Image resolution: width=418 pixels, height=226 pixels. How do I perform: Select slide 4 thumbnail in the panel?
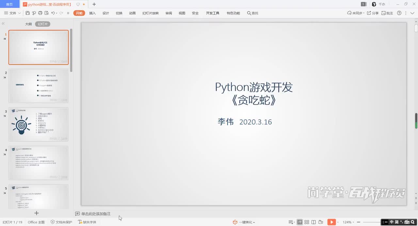pyautogui.click(x=39, y=163)
